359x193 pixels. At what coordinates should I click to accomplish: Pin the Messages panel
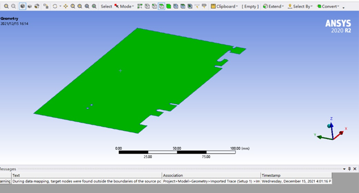tap(349, 169)
